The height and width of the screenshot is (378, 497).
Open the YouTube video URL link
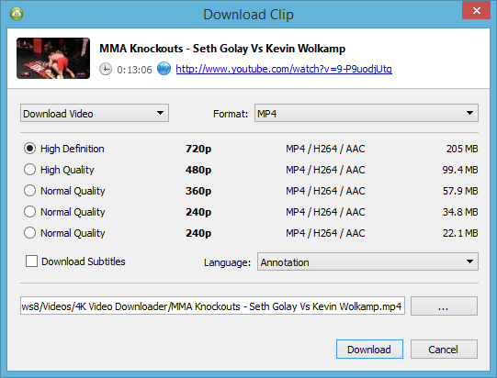tap(284, 69)
